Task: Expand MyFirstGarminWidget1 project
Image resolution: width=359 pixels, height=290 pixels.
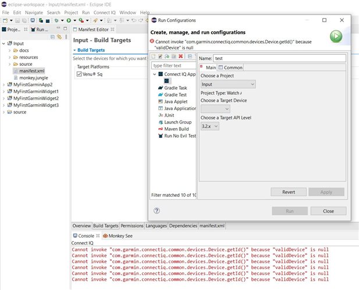Action: coord(3,91)
